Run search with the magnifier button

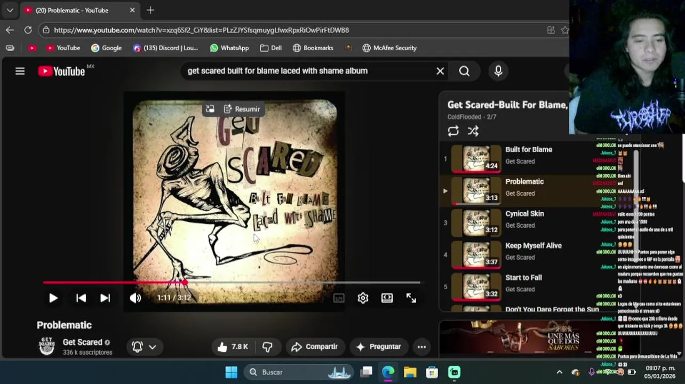(x=464, y=71)
